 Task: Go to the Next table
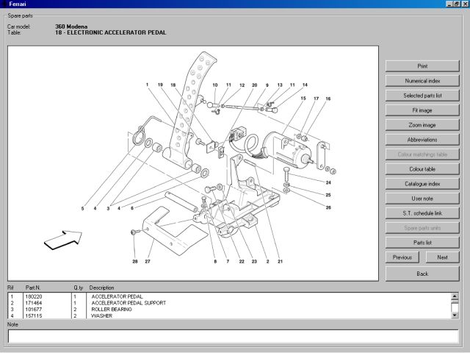[442, 257]
